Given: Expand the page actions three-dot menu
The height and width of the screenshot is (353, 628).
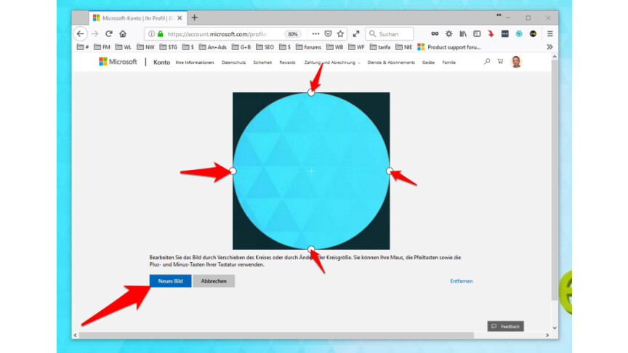Looking at the screenshot, I should coord(315,33).
